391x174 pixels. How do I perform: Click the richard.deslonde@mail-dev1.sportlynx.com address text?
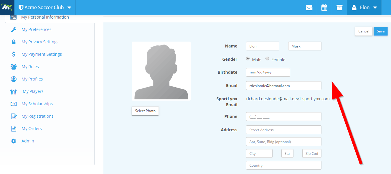[288, 99]
